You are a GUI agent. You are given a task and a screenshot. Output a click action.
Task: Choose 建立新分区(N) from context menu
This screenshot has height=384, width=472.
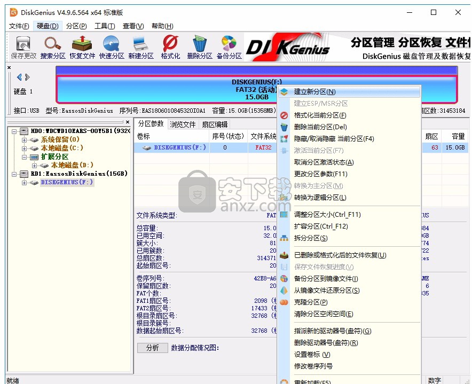[349, 91]
